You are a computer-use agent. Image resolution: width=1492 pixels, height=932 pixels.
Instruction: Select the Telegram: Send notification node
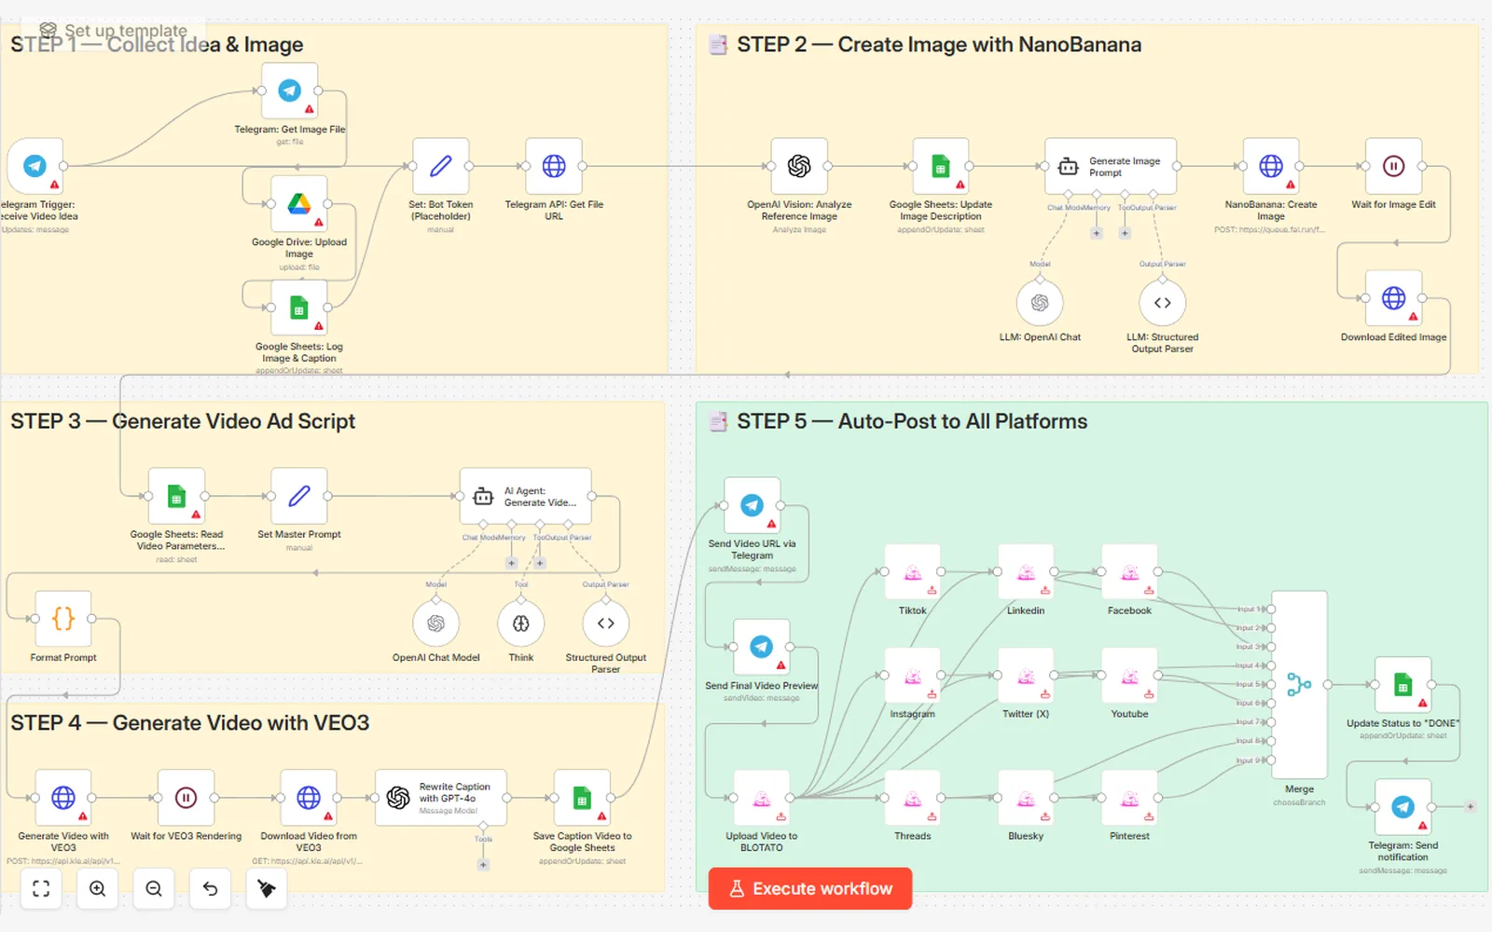[x=1403, y=807]
